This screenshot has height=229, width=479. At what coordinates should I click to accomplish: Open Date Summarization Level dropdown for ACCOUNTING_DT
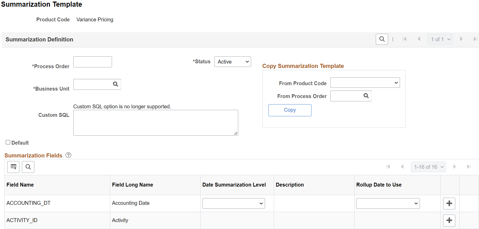point(234,203)
